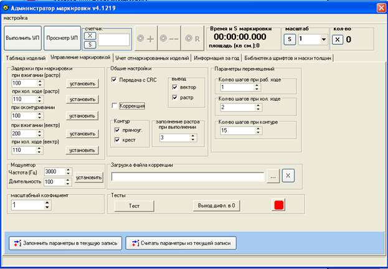Decrease при хол. ходе (растр) delay value
Viewport: 388px width, 269px height.
(x=40, y=101)
